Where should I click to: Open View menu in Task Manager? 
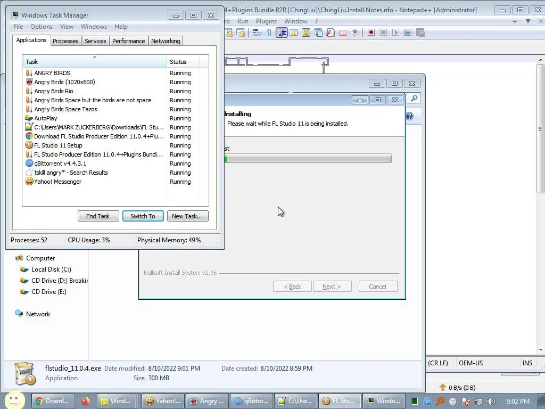67,27
